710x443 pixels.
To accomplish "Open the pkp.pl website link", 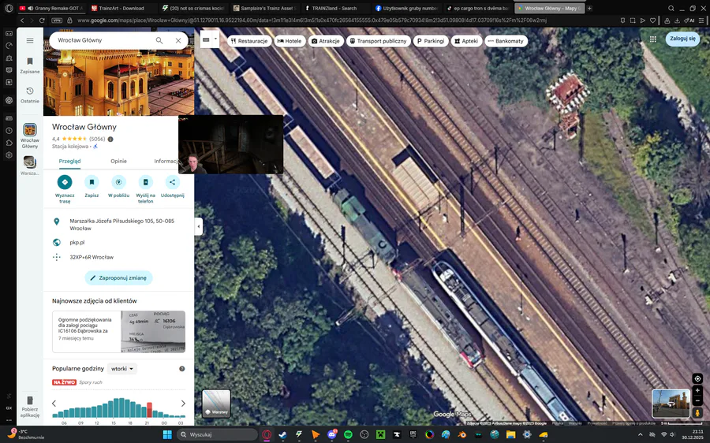I will [x=77, y=243].
